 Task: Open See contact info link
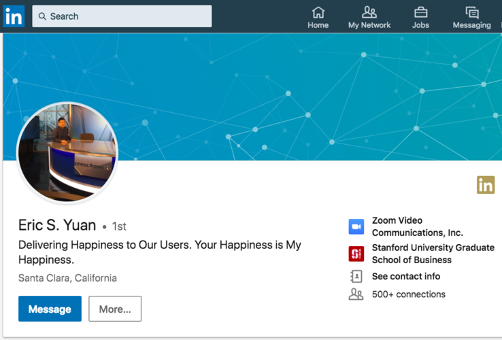(406, 276)
